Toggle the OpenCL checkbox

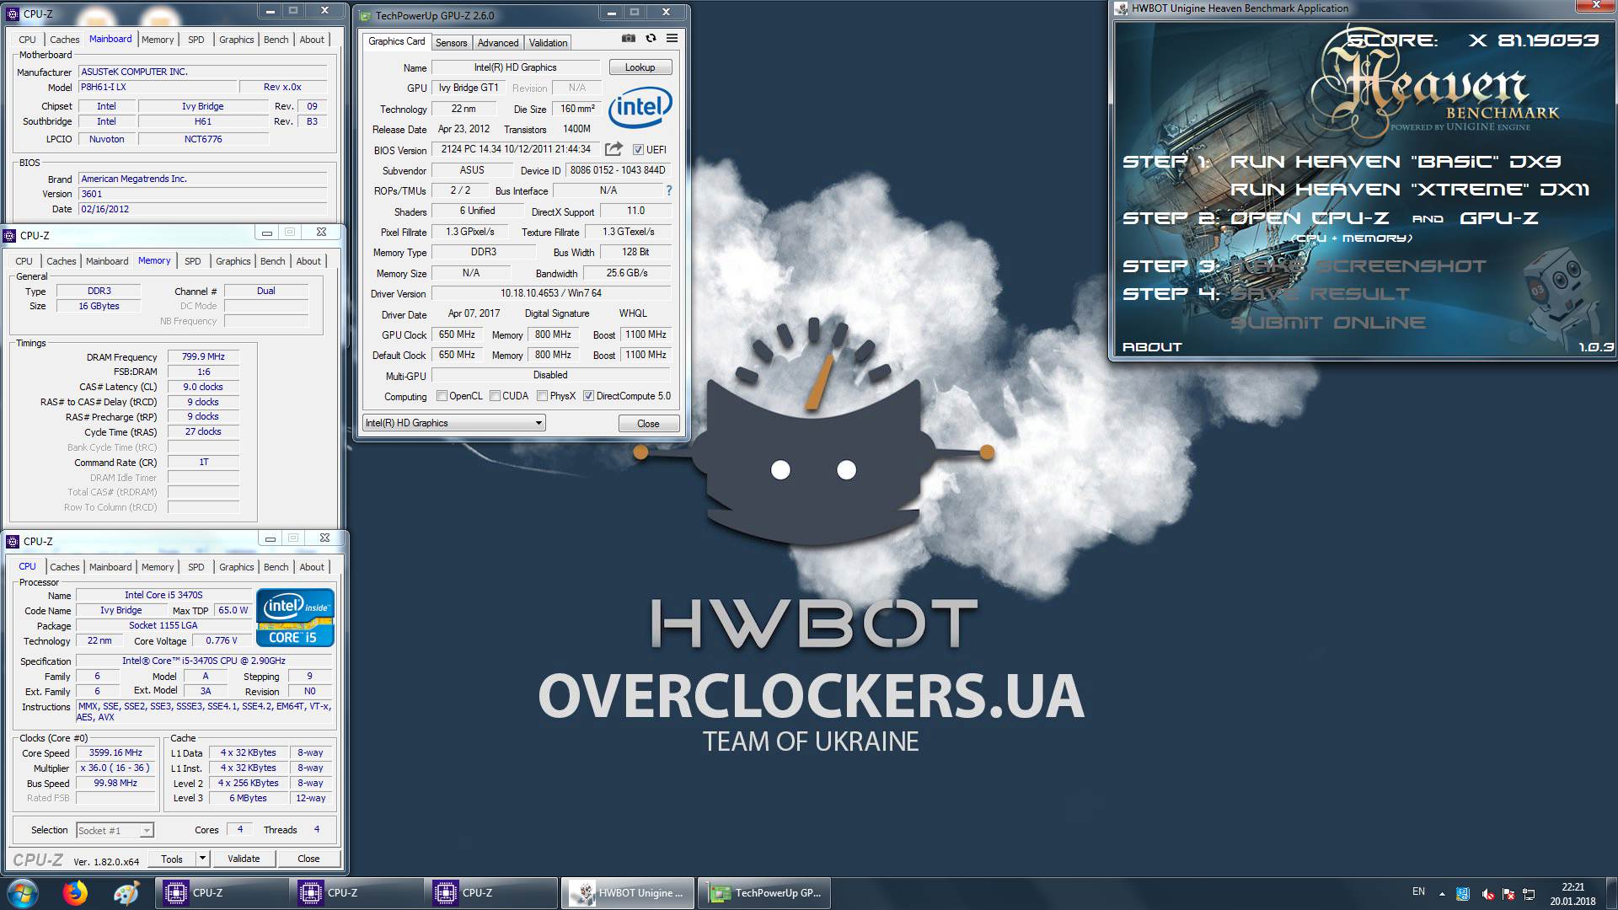(442, 396)
